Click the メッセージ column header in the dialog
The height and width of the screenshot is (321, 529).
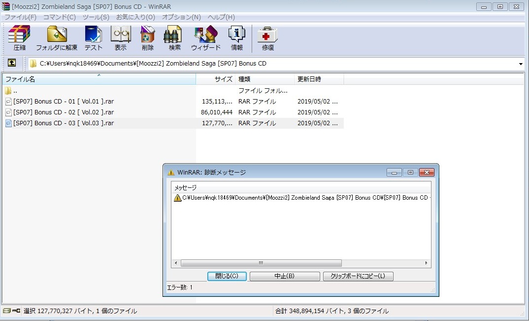point(301,187)
